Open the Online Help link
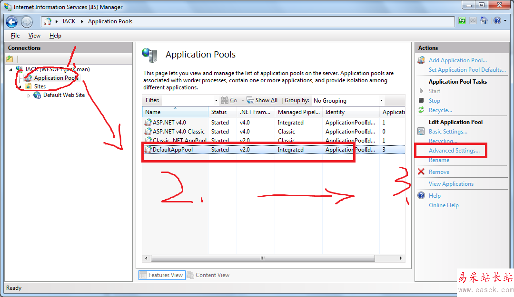 click(x=444, y=205)
